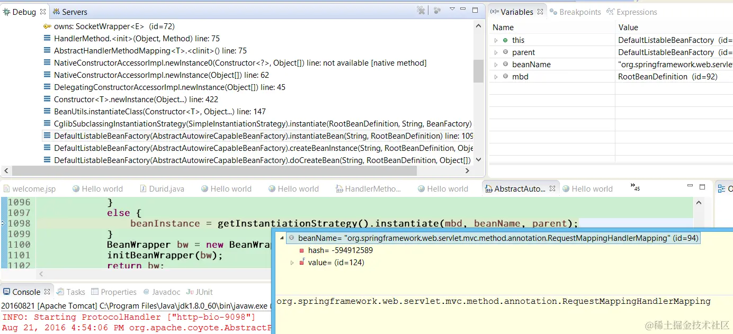Select NativeConstructorAccessorImpl.newInstance0 frame icon
Screen dimensions: 733x334
48,63
